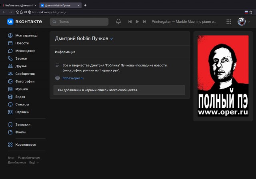Open Для бизнеса footer link

tap(17, 163)
